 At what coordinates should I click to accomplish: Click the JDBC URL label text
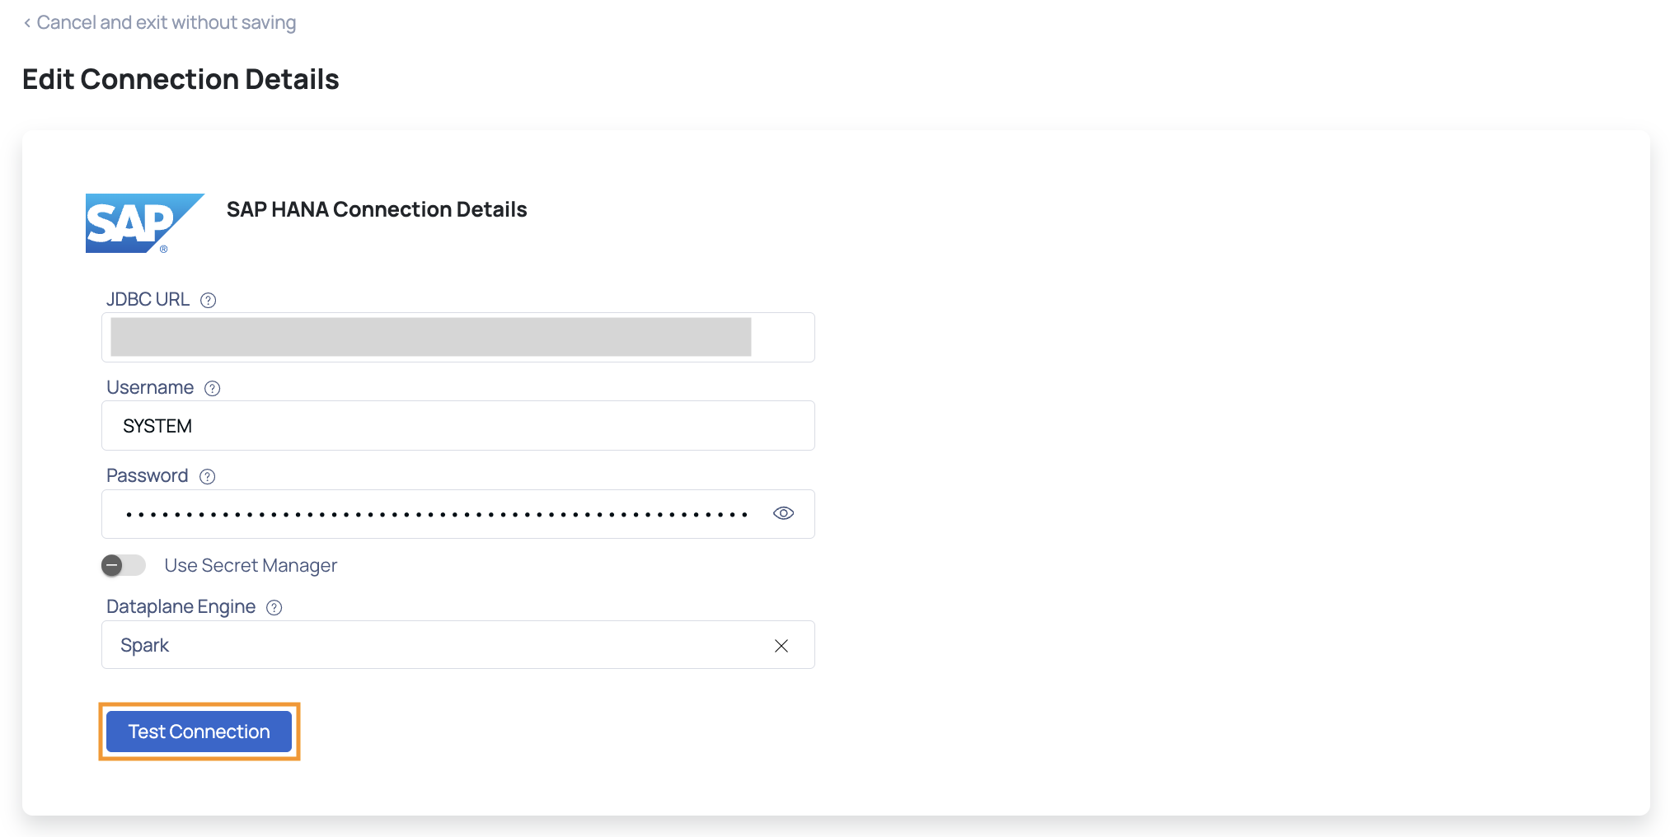click(148, 300)
